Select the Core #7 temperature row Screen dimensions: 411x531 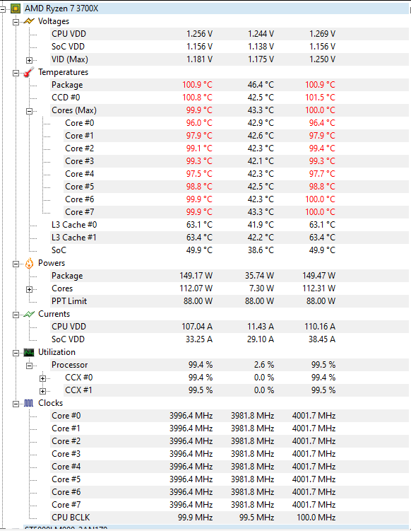coord(236,212)
